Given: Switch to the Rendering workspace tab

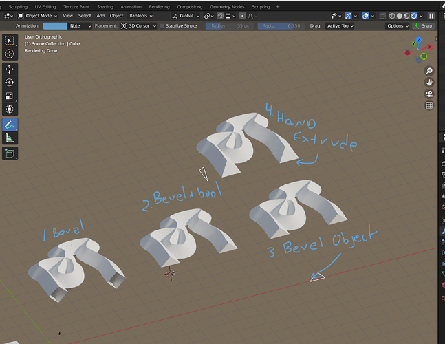Looking at the screenshot, I should pos(159,6).
